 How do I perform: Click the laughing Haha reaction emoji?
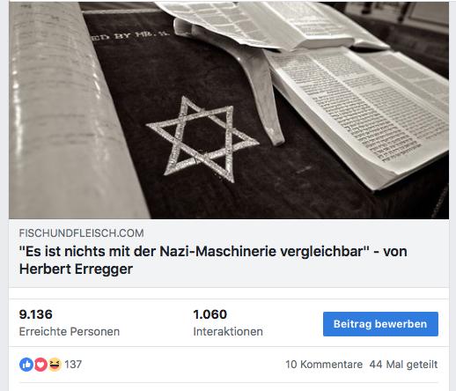(55, 365)
